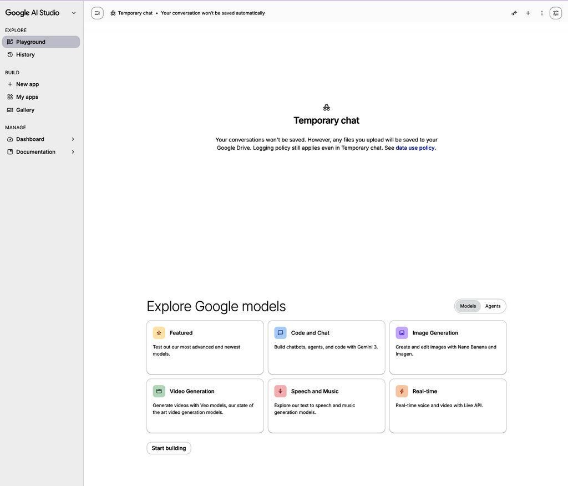Click 'Real-time voice and video with Live API.' text
This screenshot has width=568, height=486.
pos(439,405)
